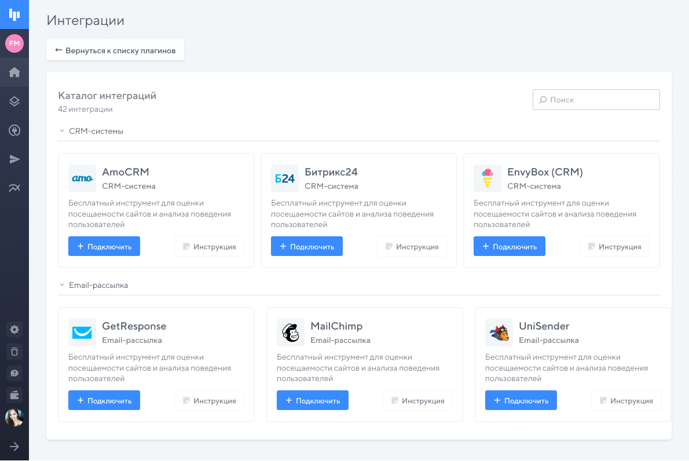Click the Вернуться к списку плагинов button

pyautogui.click(x=115, y=50)
